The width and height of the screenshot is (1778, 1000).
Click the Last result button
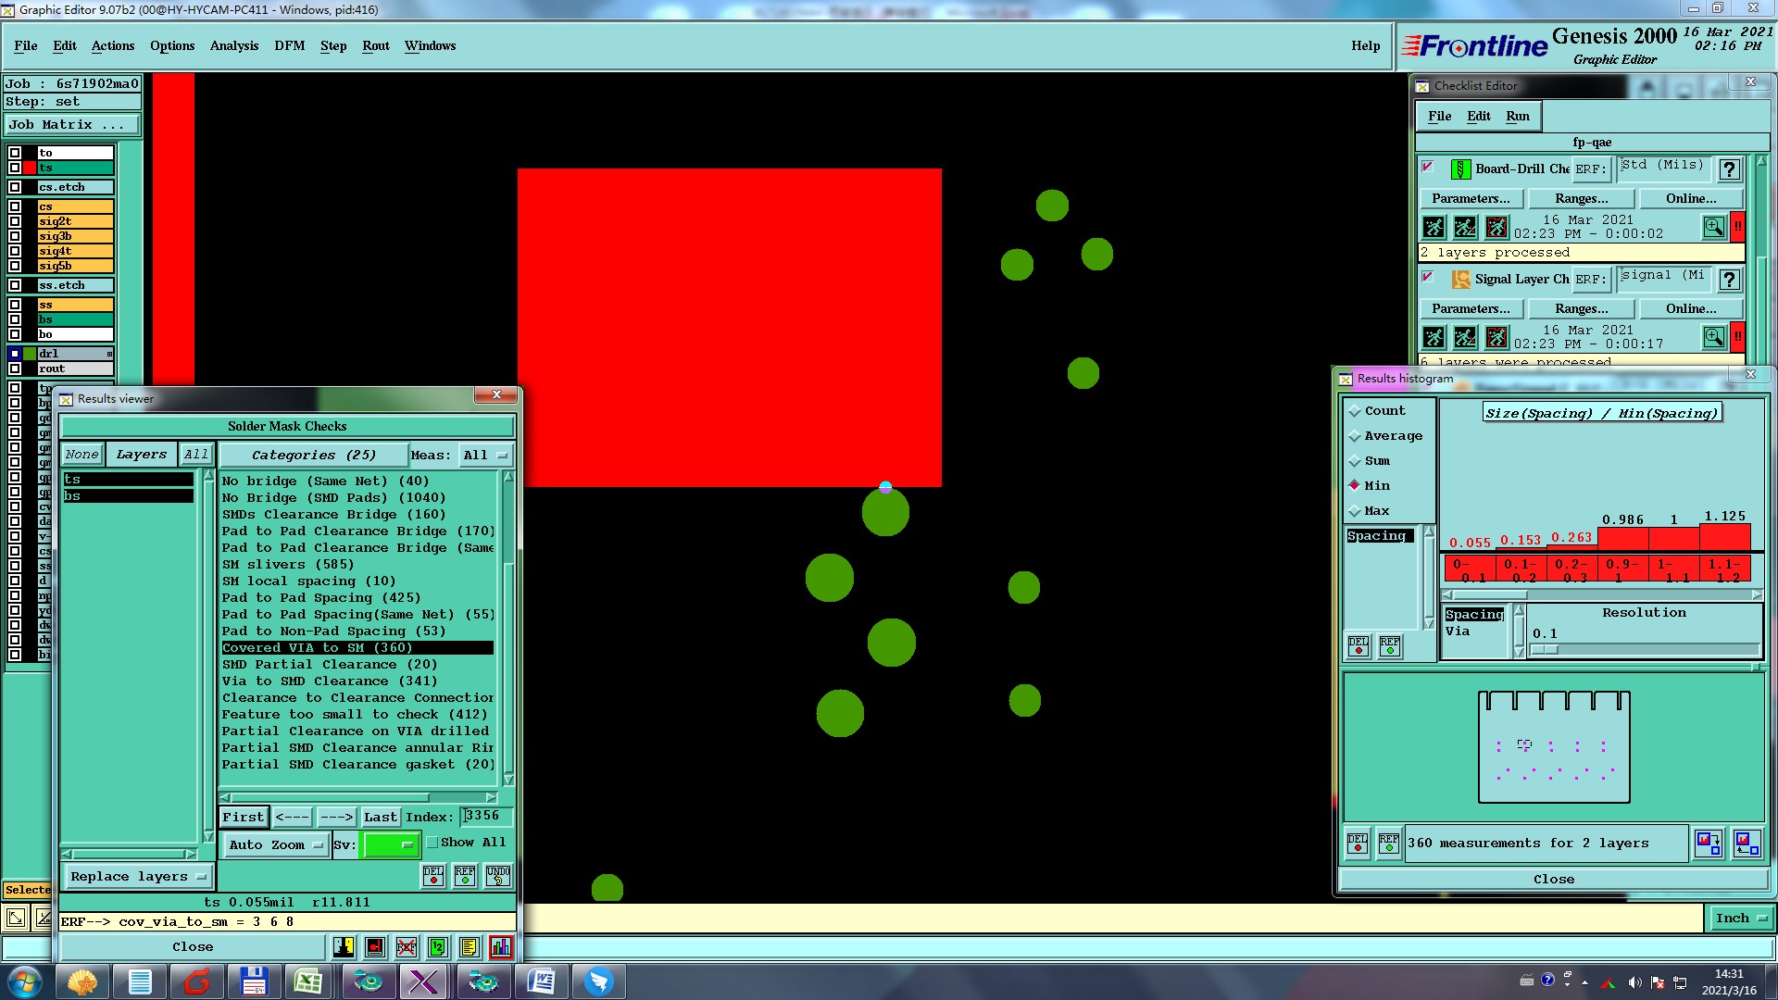tap(381, 818)
